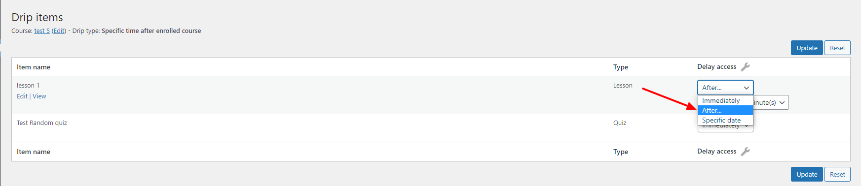Click the (Edit) link beside course name
Viewport: 861px width, 186px height.
tap(59, 31)
